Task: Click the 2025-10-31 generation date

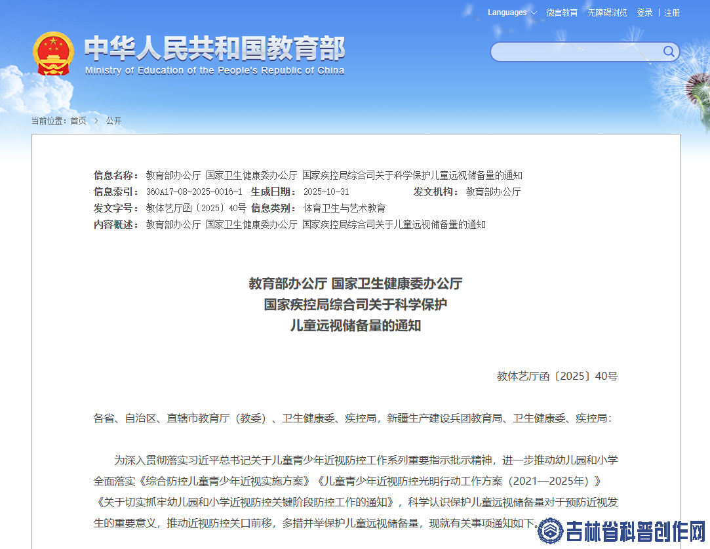Action: pos(326,192)
